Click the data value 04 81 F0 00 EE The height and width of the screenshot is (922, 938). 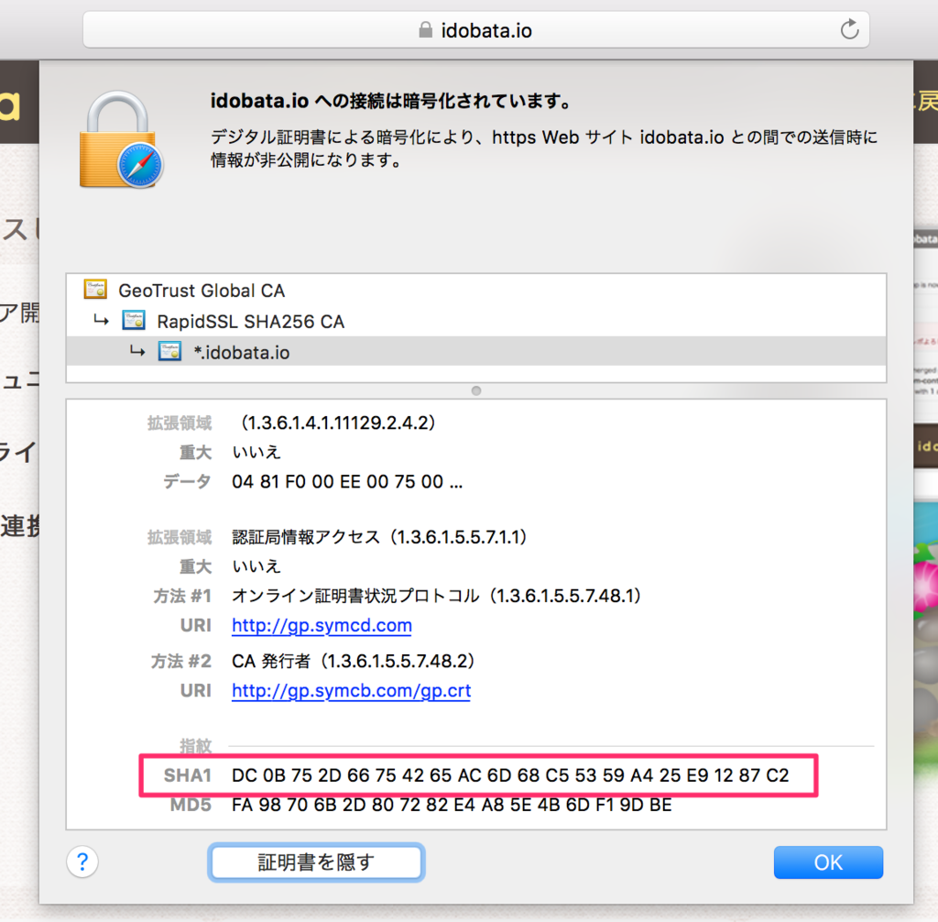tap(347, 481)
